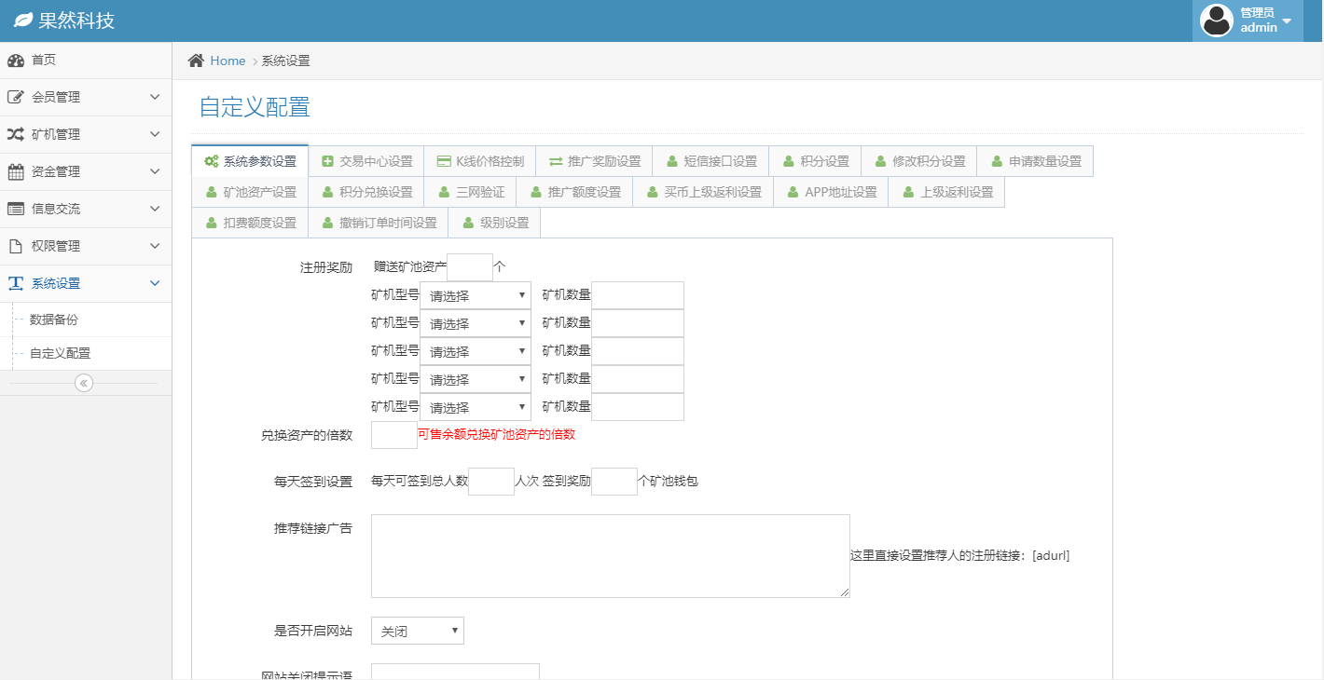Click the list icon beside 信息交流
This screenshot has width=1324, height=680.
click(x=16, y=209)
